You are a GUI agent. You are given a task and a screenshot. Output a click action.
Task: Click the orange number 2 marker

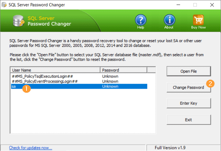point(210,83)
